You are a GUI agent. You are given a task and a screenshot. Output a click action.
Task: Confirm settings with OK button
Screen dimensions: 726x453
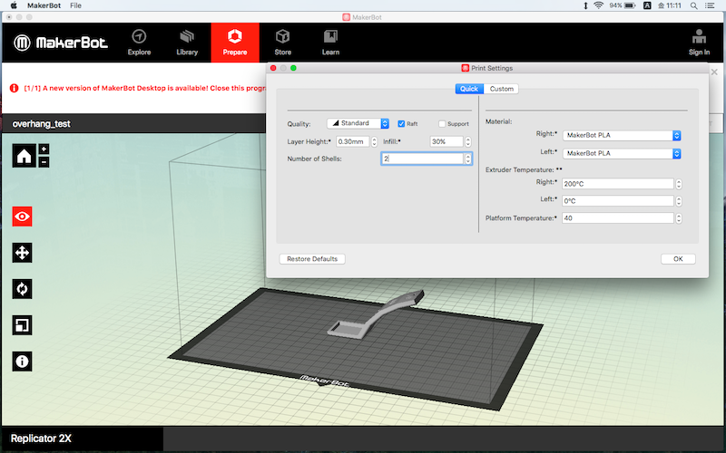(x=678, y=259)
